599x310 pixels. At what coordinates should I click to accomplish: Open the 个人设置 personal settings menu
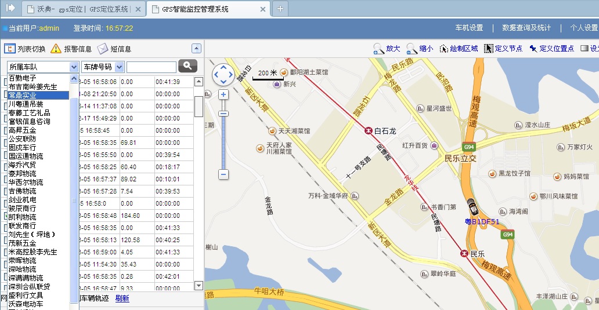[x=584, y=27]
